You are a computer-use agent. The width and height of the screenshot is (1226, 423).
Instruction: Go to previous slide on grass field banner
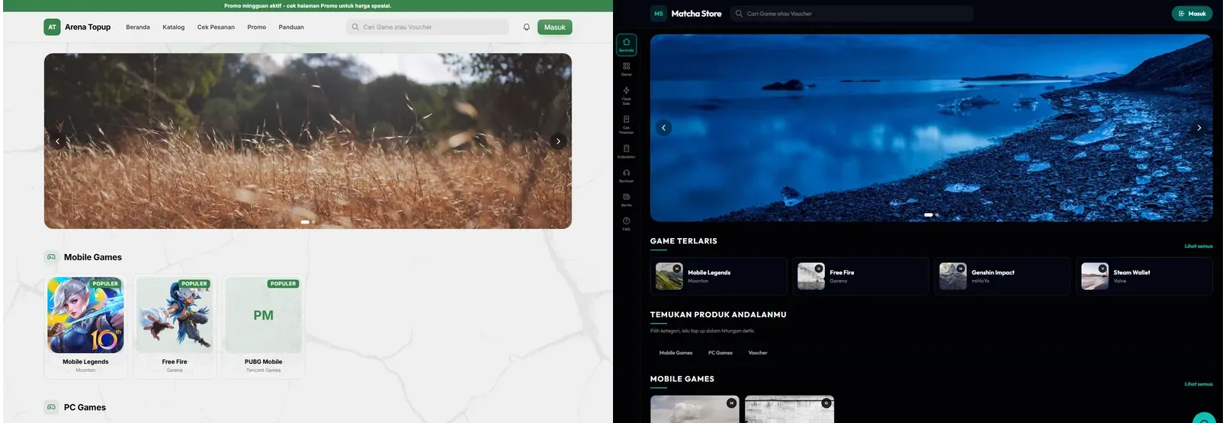(57, 141)
